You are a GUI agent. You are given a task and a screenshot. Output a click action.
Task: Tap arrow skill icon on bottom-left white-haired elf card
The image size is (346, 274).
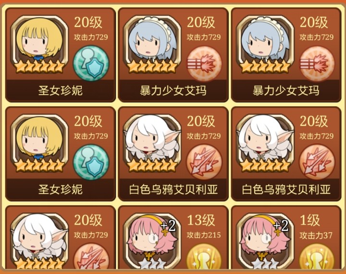coord(91,256)
